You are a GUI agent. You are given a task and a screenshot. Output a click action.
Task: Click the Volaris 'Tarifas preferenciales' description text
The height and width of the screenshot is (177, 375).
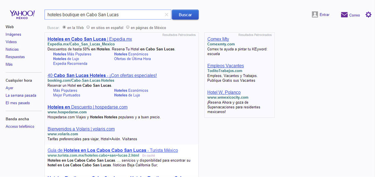coord(92,139)
